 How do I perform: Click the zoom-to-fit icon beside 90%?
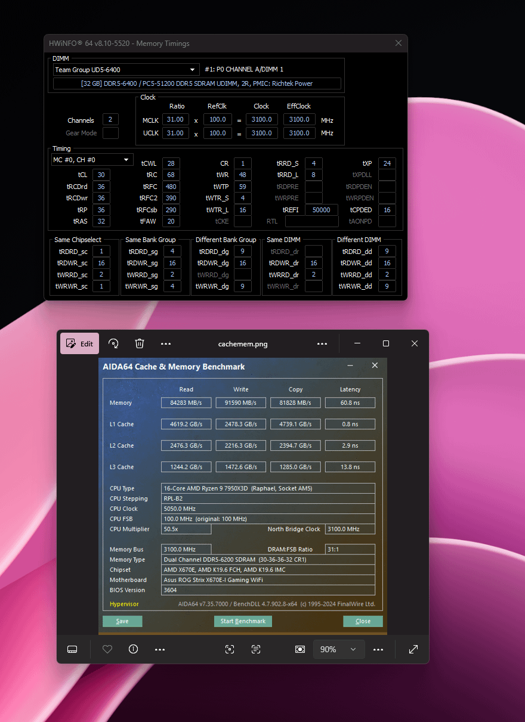coord(300,649)
